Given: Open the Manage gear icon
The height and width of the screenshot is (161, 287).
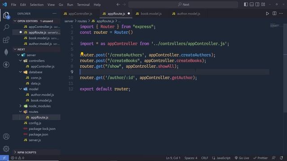Looking at the screenshot, I should pyautogui.click(x=6, y=149).
